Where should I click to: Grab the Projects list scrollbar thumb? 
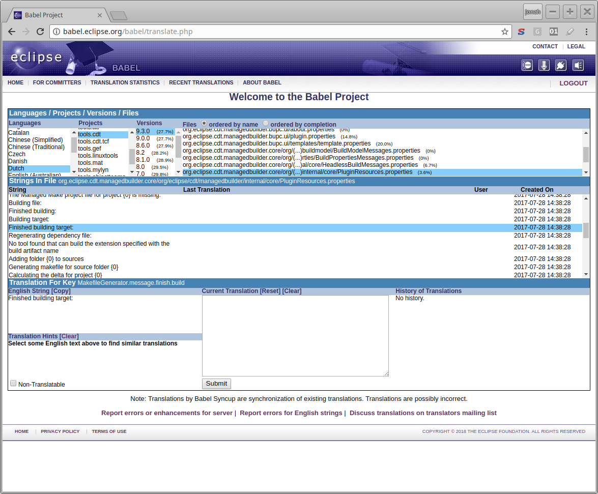[132, 156]
